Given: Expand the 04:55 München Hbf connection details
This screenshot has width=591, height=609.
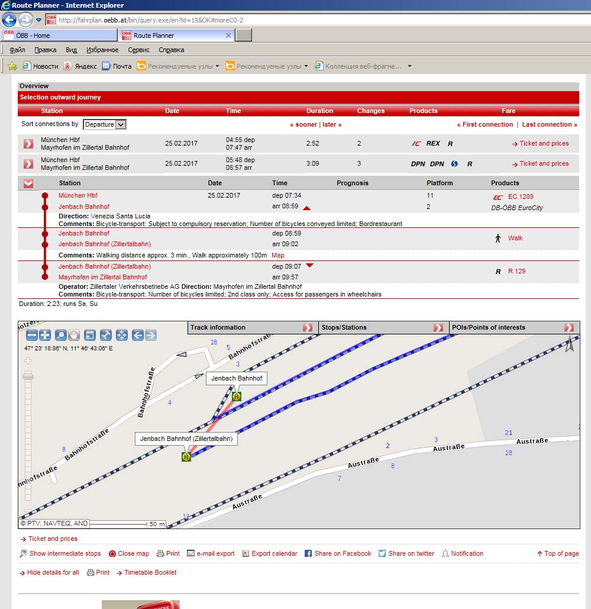Looking at the screenshot, I should (28, 144).
